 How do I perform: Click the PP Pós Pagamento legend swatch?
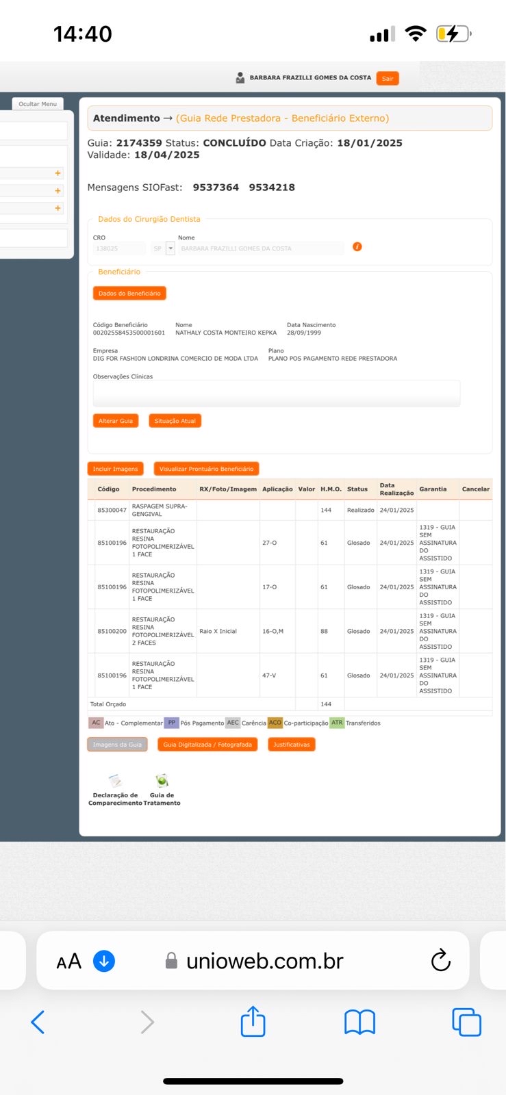click(171, 723)
